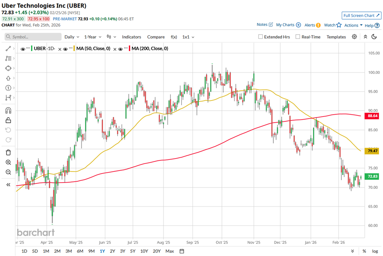Zoom in using the magnifier plus icon

[8, 162]
